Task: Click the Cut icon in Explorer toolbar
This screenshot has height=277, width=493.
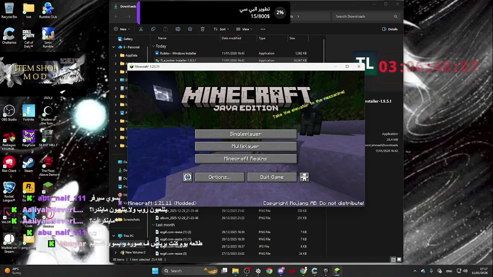Action: [x=141, y=29]
